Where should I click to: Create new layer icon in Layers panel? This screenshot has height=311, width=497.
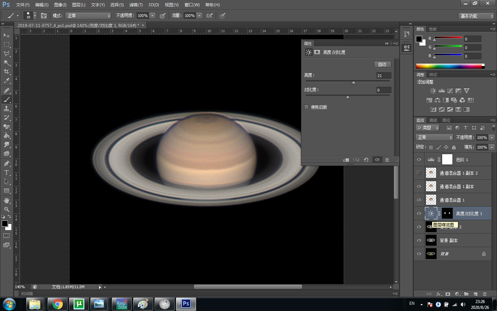click(x=476, y=294)
